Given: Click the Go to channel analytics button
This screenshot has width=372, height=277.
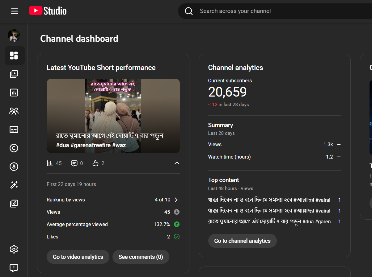Looking at the screenshot, I should click(242, 241).
